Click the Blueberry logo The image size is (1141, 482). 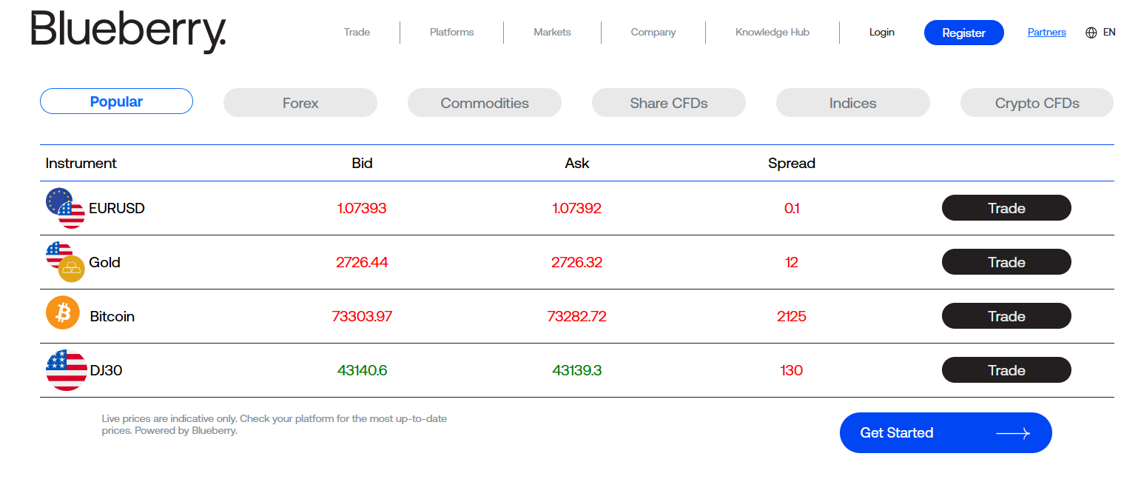click(129, 31)
